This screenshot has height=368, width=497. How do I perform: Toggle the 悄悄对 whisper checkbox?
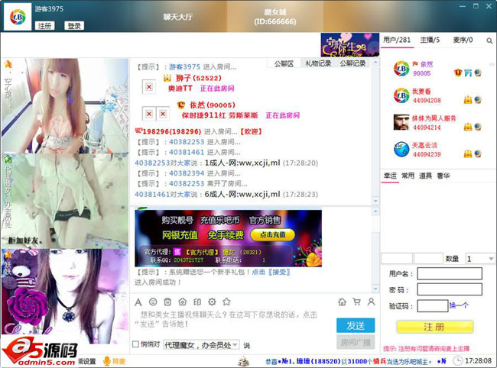click(135, 344)
